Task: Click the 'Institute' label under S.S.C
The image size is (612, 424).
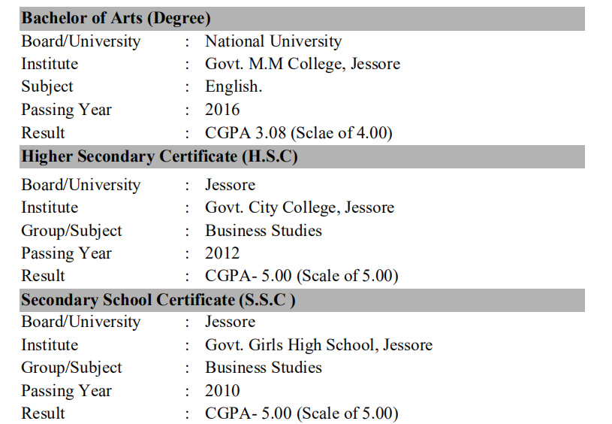Action: coord(50,345)
